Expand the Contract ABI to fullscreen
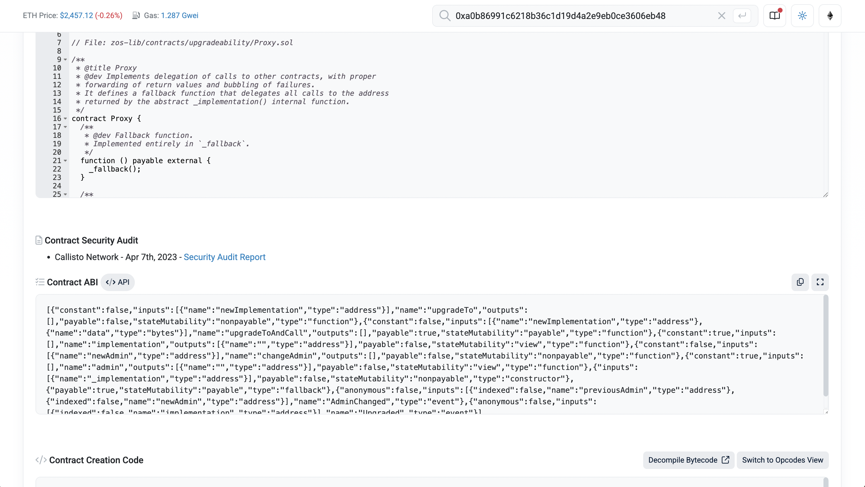 (x=820, y=282)
